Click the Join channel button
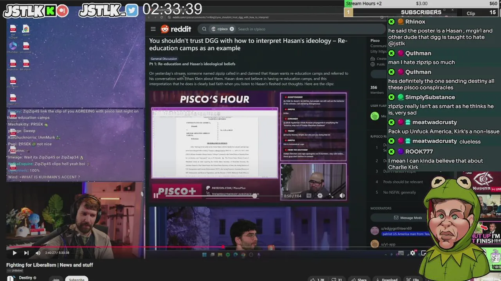Screen dimensions: 501x281 click(x=56, y=279)
